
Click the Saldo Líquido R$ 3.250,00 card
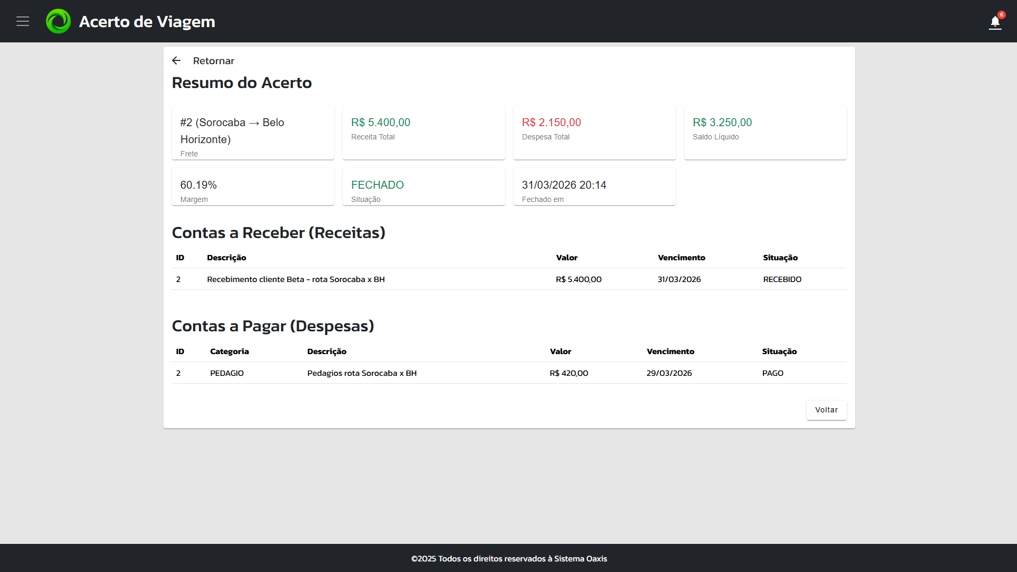pyautogui.click(x=765, y=133)
